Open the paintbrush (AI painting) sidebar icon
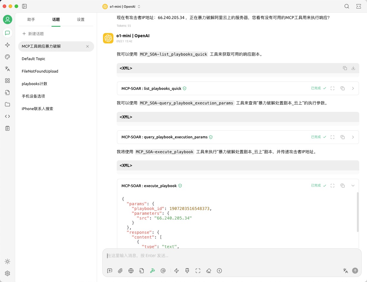 click(x=7, y=57)
